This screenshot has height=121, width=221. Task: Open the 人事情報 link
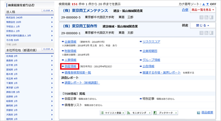[x=70, y=60]
